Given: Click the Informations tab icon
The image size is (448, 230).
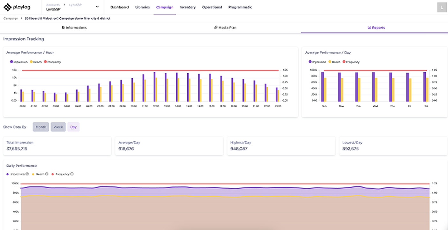Looking at the screenshot, I should [63, 27].
